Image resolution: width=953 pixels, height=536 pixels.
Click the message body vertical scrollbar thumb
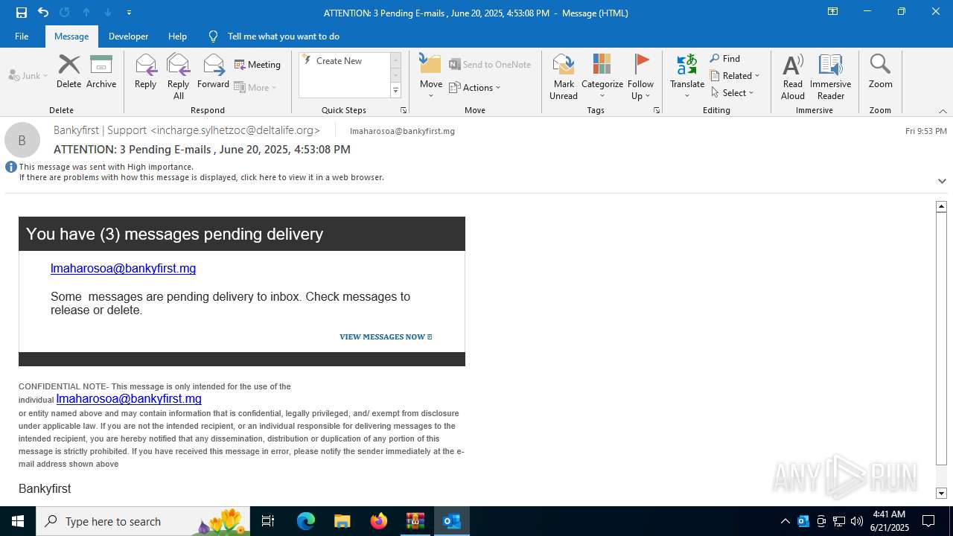941,339
